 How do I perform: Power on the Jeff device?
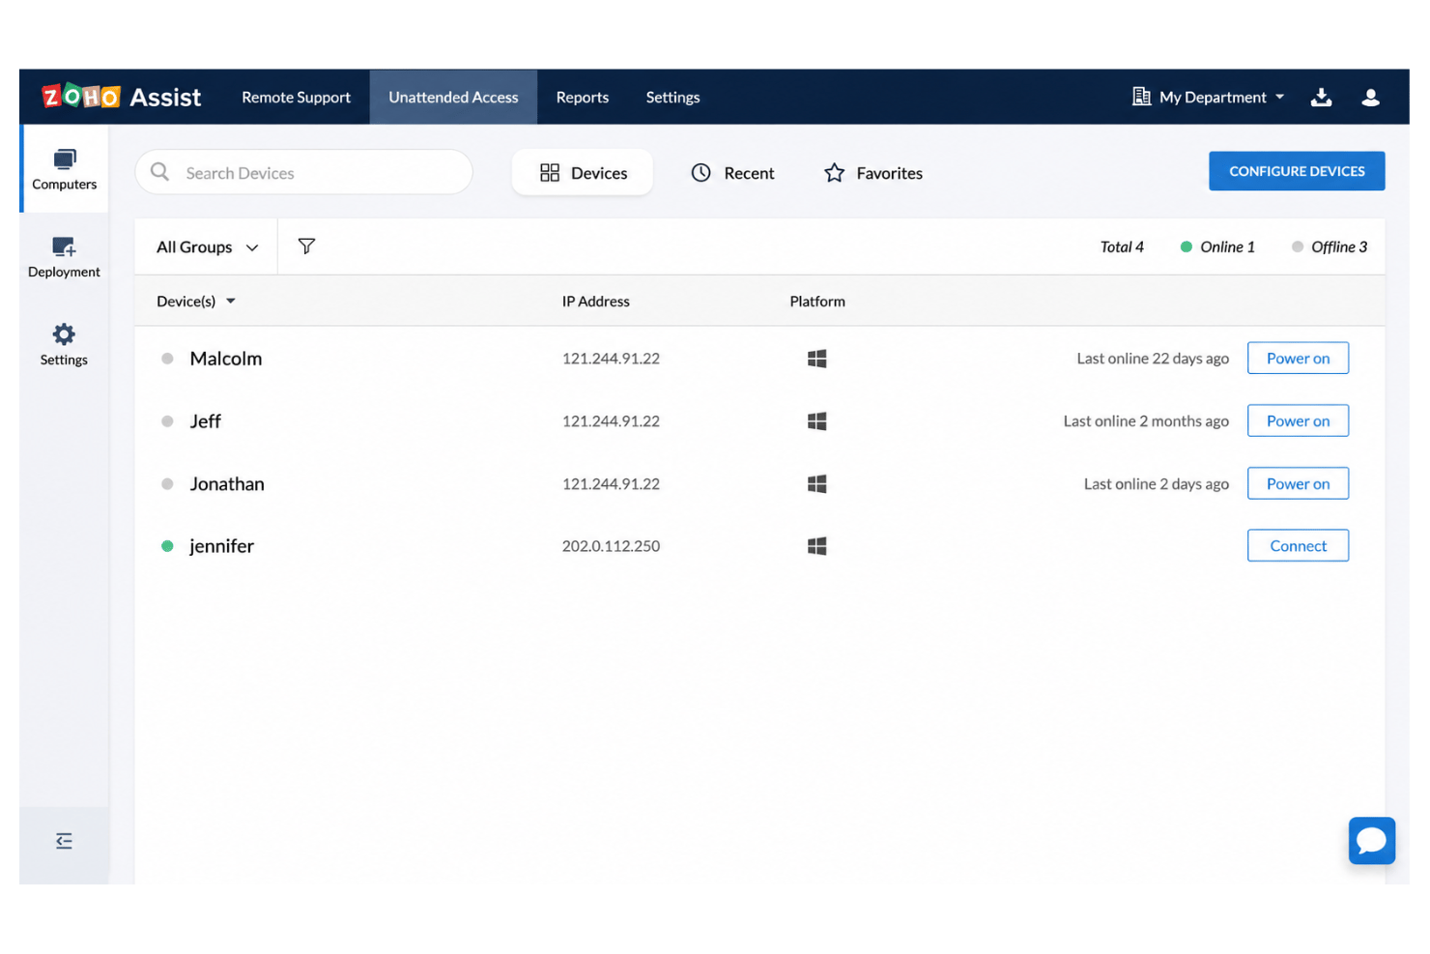pyautogui.click(x=1298, y=421)
